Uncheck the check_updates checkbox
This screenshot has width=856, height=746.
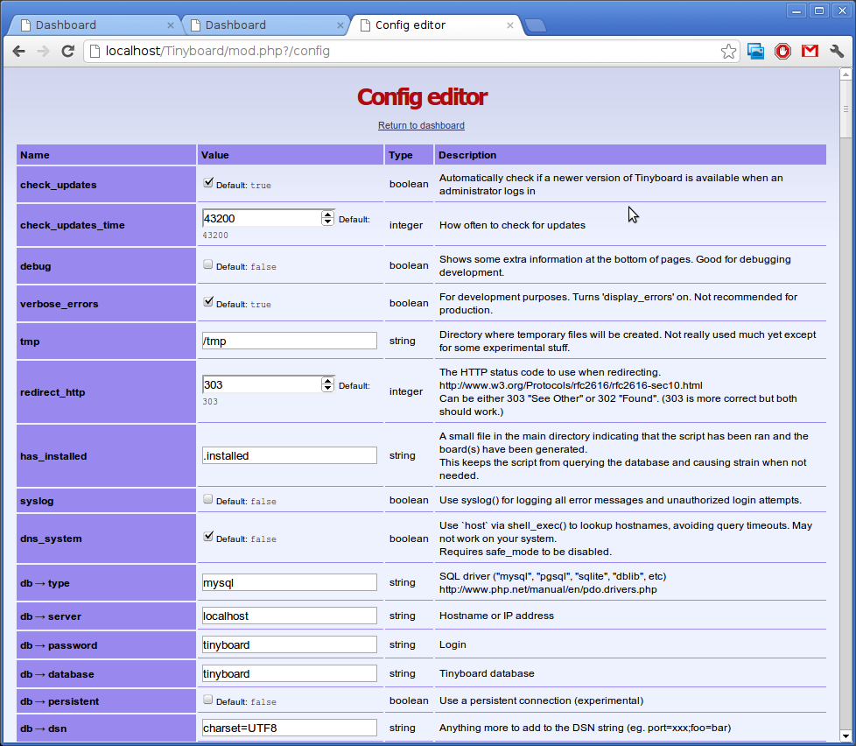[x=208, y=183]
